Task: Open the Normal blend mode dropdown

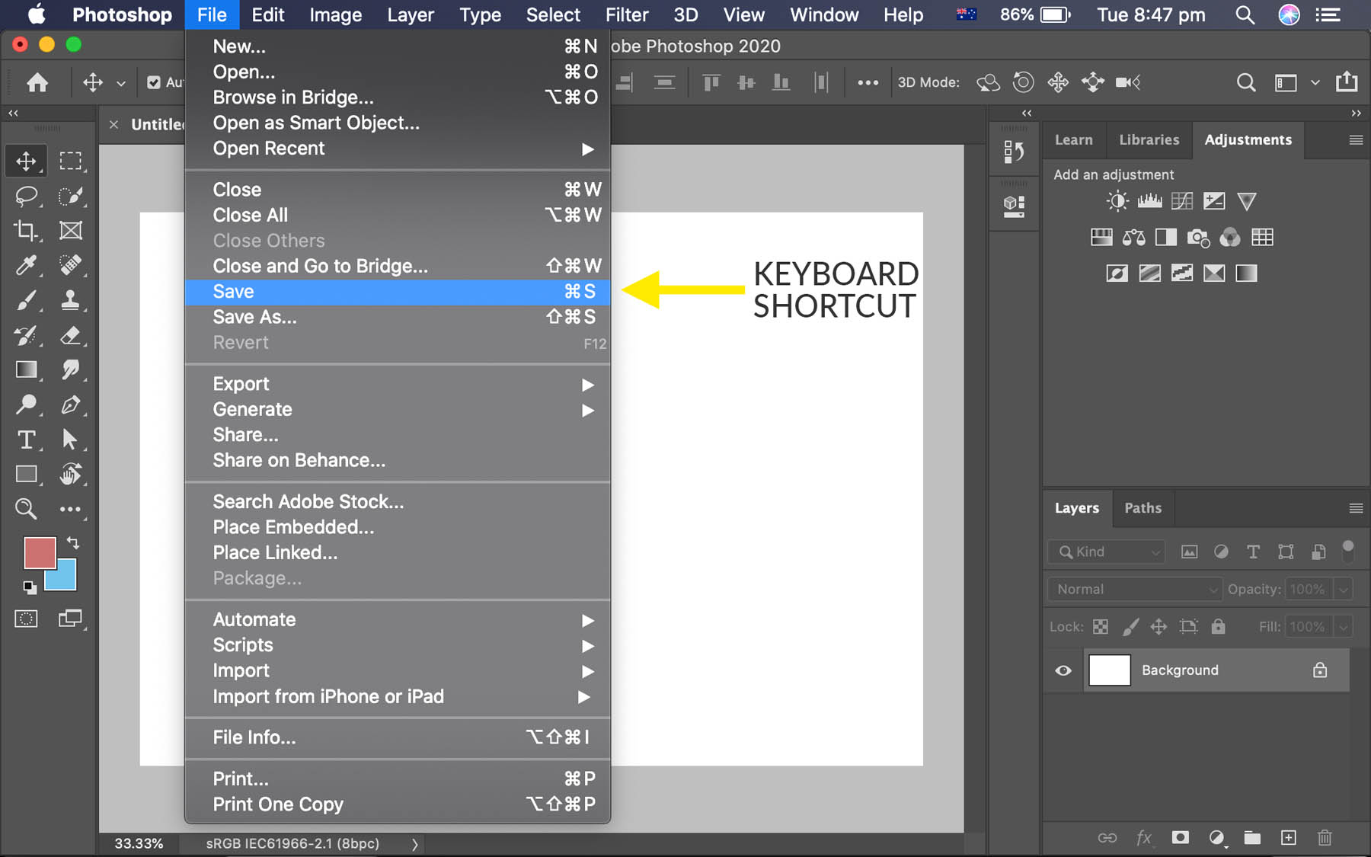Action: (x=1133, y=589)
